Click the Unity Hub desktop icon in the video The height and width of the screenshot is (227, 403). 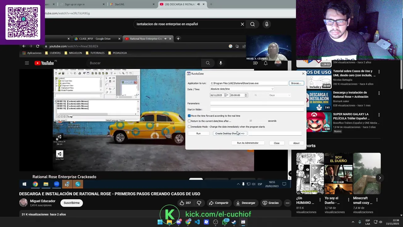pyautogui.click(x=60, y=155)
